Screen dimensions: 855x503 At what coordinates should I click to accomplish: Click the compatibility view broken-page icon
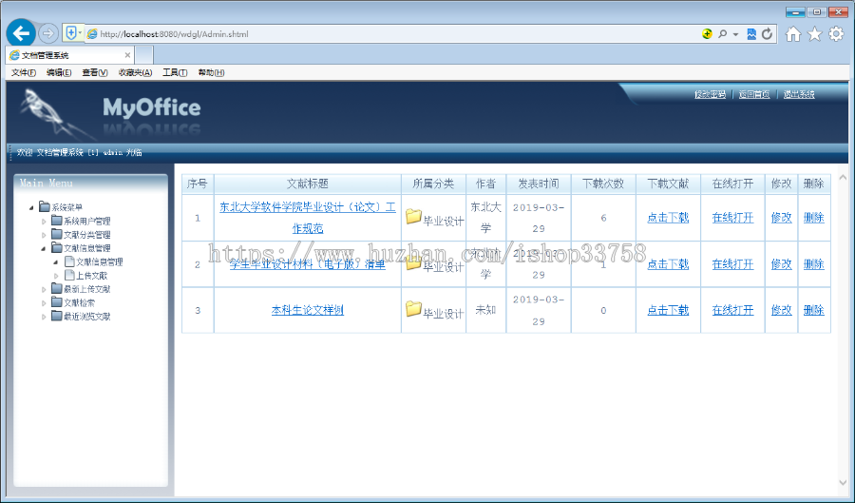coord(751,34)
